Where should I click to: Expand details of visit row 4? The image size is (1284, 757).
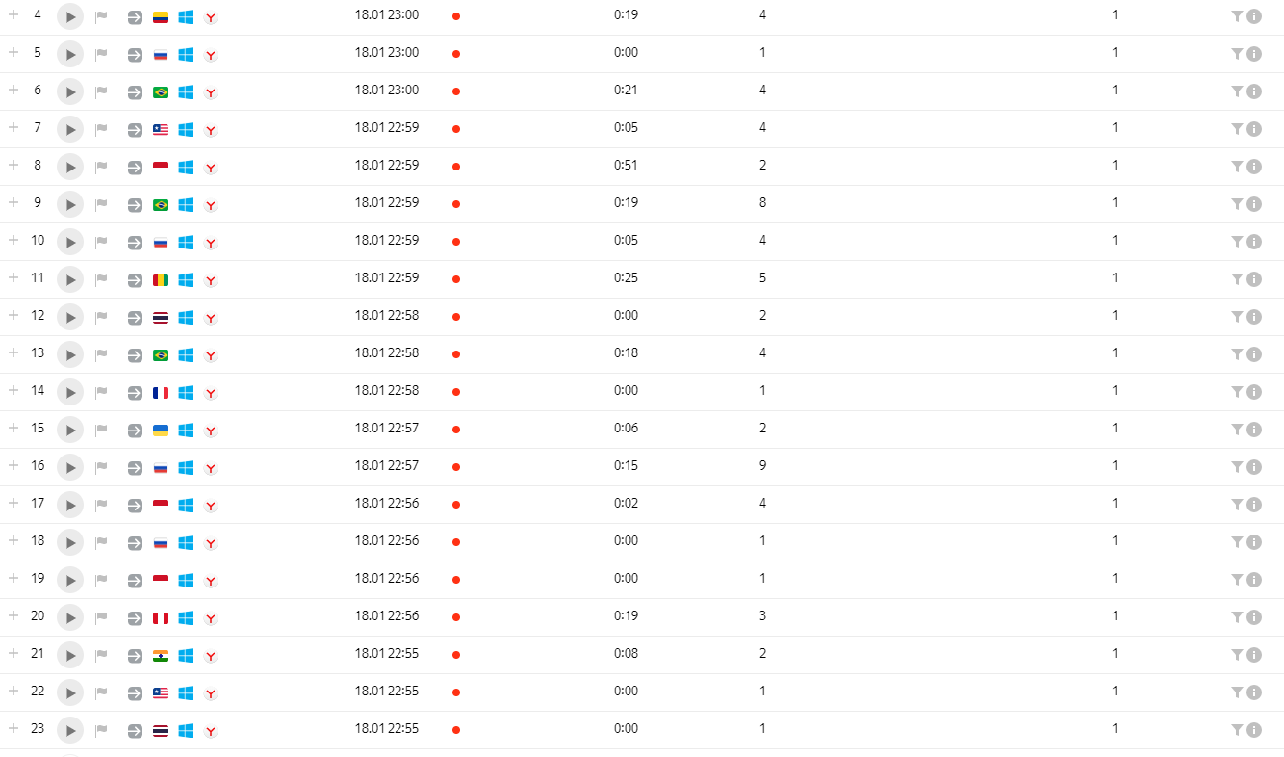(x=13, y=14)
